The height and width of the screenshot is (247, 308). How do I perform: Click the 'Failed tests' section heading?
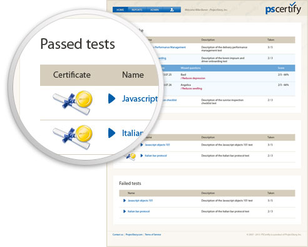(x=130, y=183)
